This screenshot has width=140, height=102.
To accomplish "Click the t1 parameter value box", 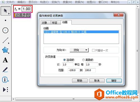I will pyautogui.click(x=26, y=9).
